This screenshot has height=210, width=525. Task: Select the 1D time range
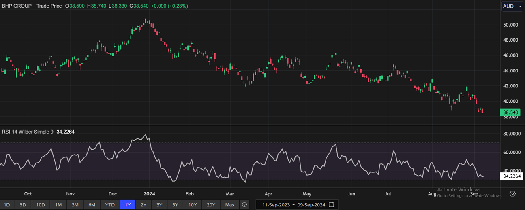click(7, 205)
